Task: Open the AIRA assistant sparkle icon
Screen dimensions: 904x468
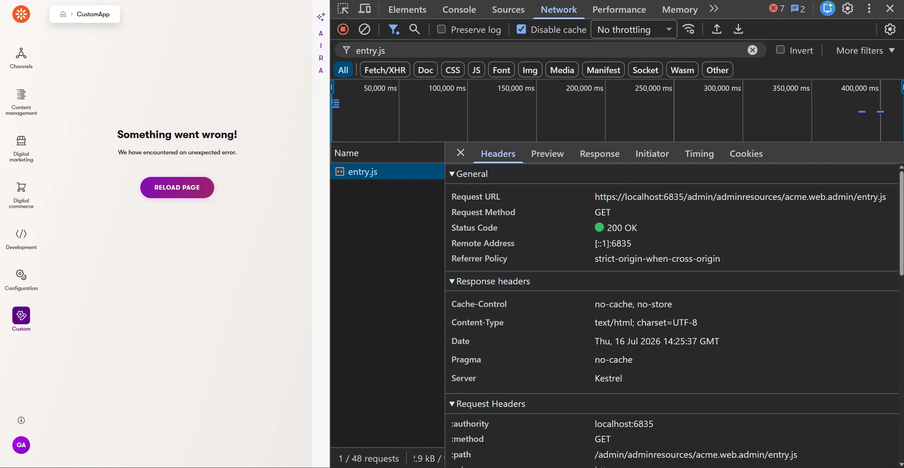Action: point(321,17)
